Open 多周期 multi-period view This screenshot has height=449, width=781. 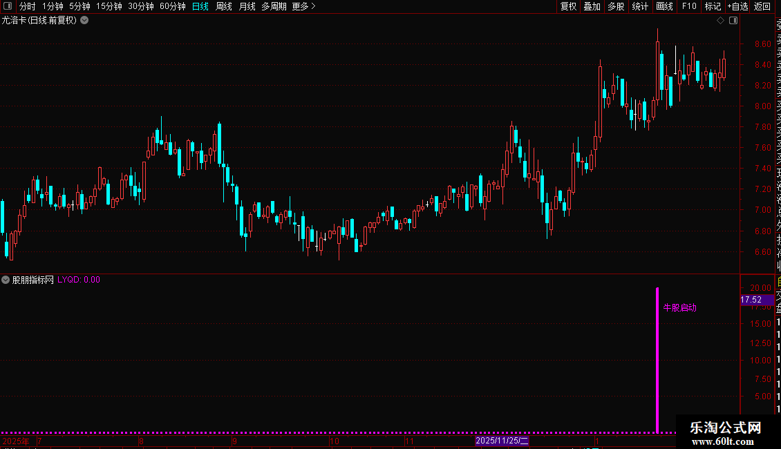click(274, 6)
